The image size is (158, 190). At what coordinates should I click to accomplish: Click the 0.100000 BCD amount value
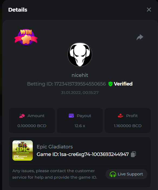(x=32, y=126)
